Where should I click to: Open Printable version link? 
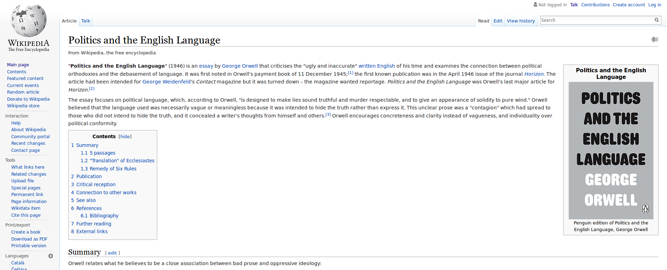click(x=28, y=246)
